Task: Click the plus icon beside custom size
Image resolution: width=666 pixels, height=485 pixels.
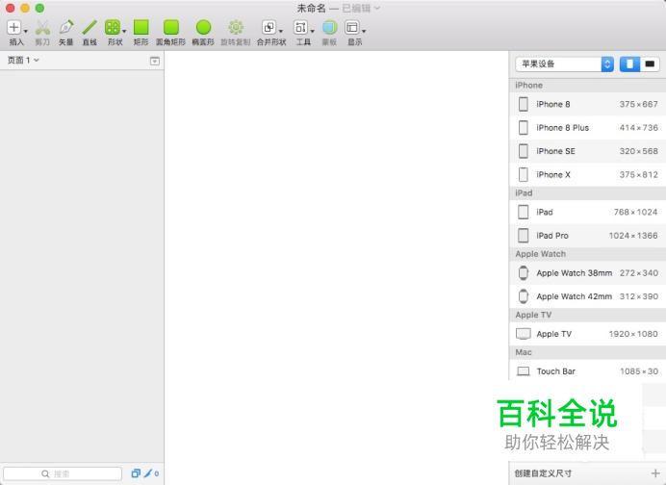Action: coord(655,473)
